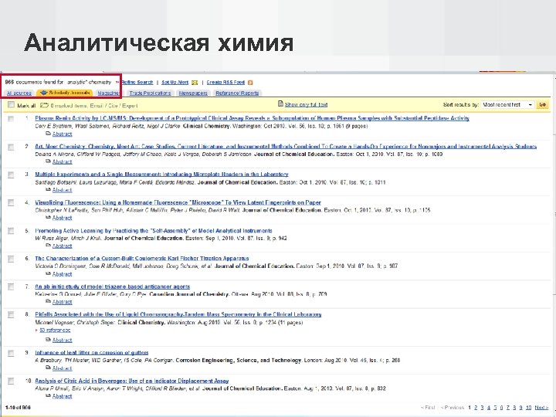Check the box for result 3 Multiple Experiments
Screen dimensions: 556x417
click(x=11, y=175)
